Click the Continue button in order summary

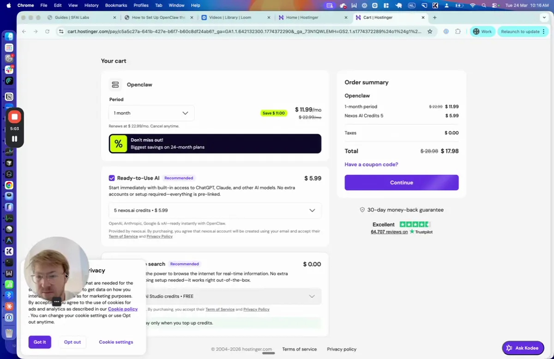tap(401, 182)
